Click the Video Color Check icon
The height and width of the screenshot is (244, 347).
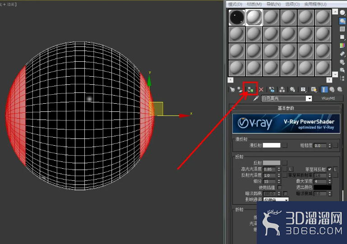coord(342,46)
